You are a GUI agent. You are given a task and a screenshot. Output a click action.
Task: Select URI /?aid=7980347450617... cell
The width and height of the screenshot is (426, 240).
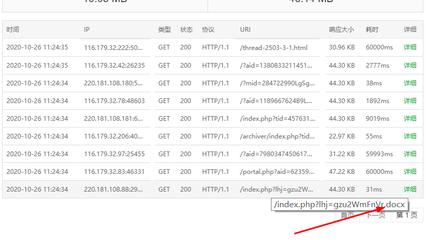point(276,154)
